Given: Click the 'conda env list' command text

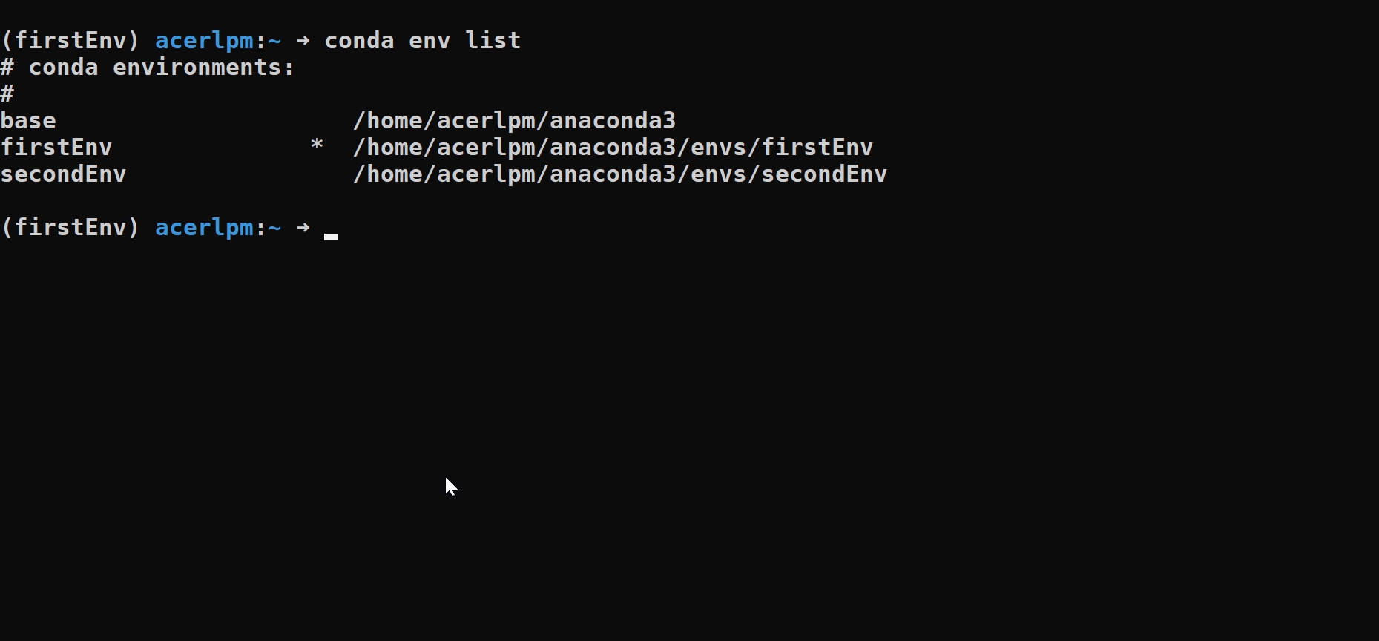Looking at the screenshot, I should click(x=423, y=40).
